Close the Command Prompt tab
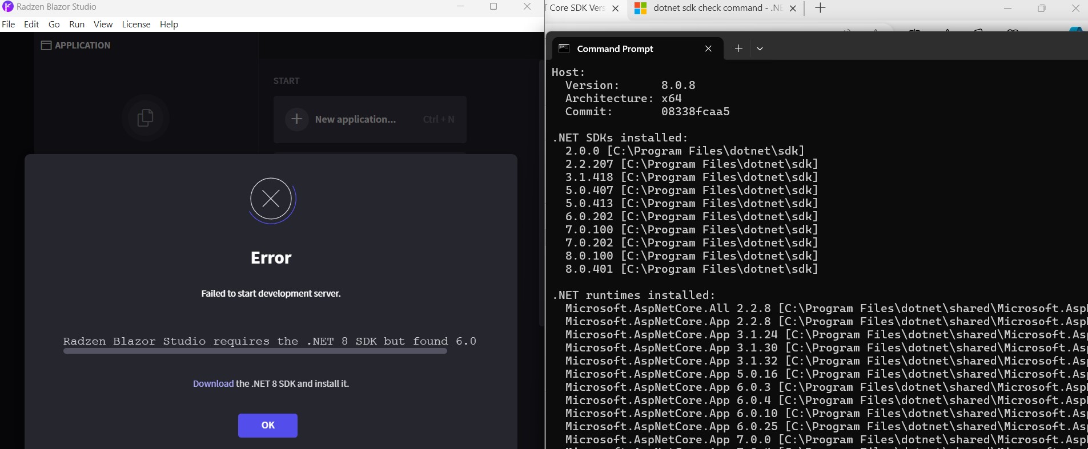The width and height of the screenshot is (1088, 449). click(x=708, y=48)
